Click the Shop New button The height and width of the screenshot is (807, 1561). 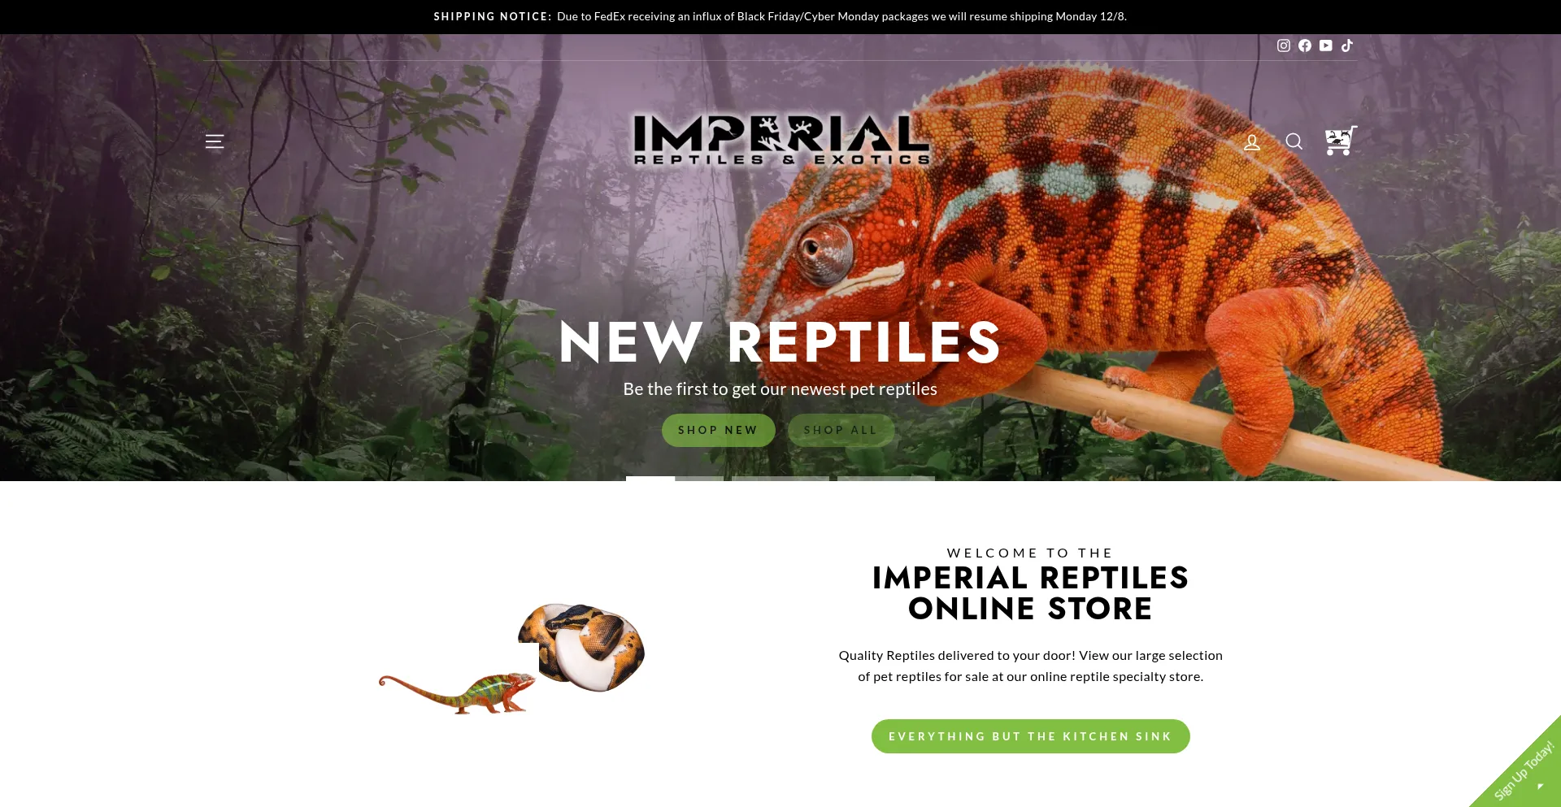718,430
